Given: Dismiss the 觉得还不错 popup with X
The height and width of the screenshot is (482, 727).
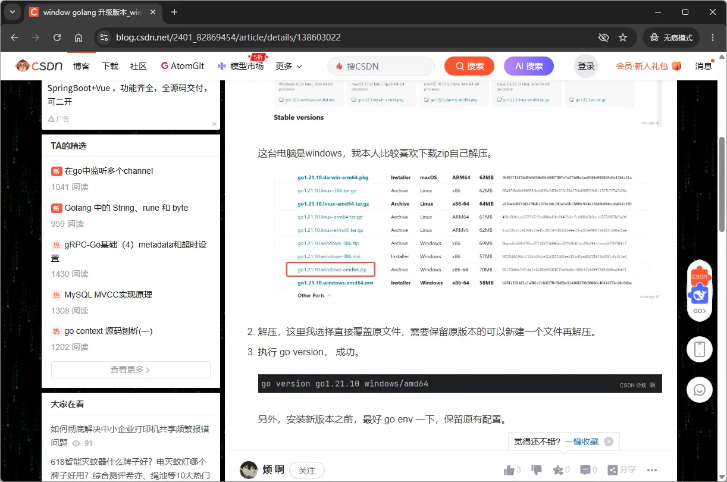Looking at the screenshot, I should pyautogui.click(x=609, y=442).
